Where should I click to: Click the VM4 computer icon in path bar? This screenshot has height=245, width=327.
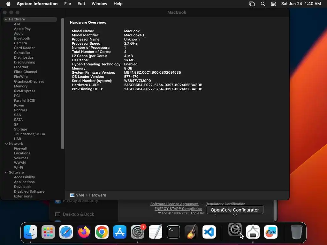(x=72, y=195)
